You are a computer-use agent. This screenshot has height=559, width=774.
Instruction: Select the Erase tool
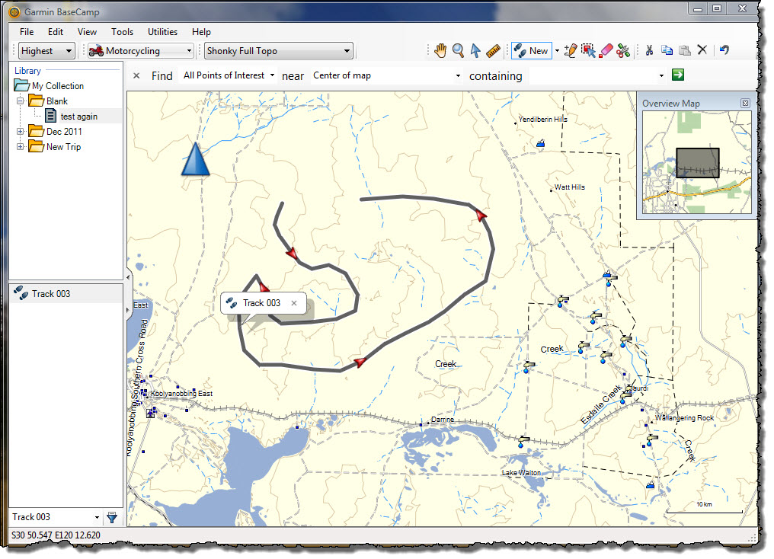pos(606,50)
